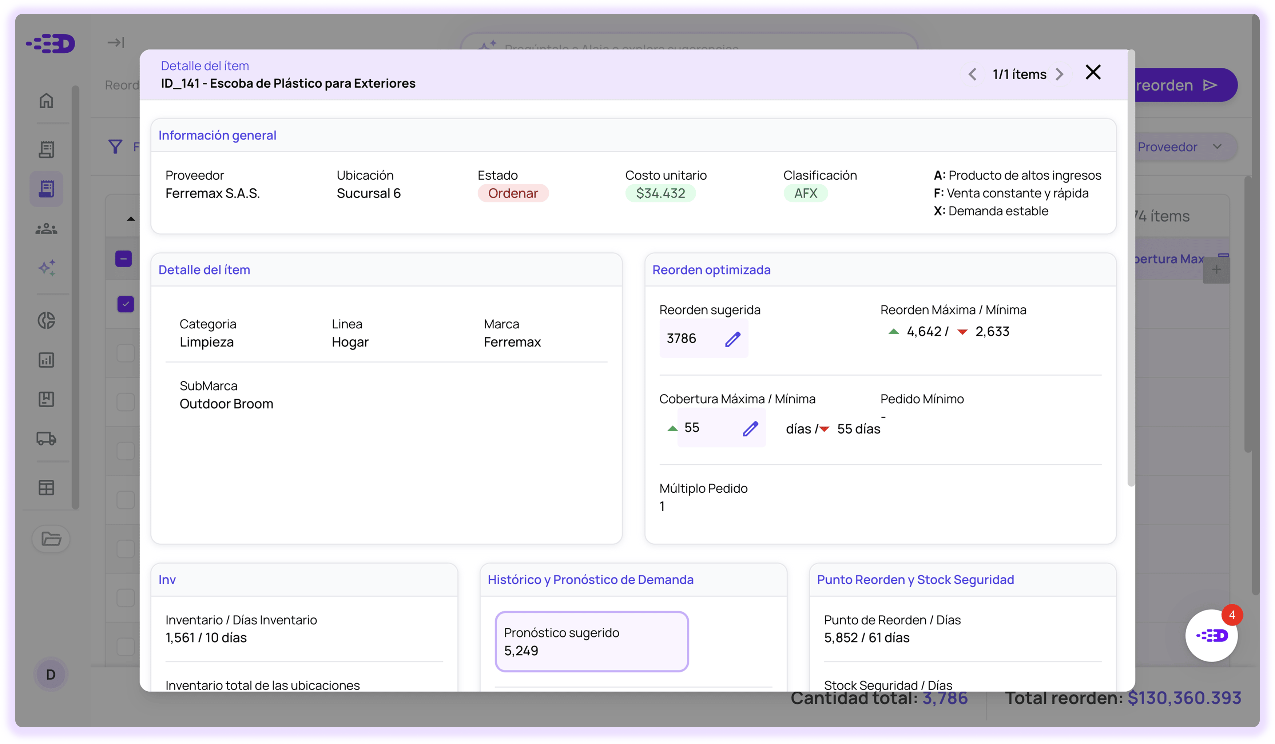The image size is (1275, 744).
Task: Click pencil icon beside Cobertura Máxima 55
Action: point(750,428)
